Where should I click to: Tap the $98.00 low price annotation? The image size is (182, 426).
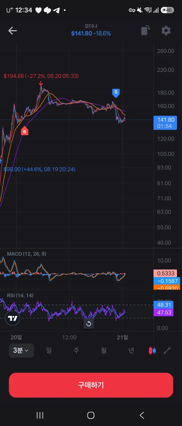click(40, 170)
